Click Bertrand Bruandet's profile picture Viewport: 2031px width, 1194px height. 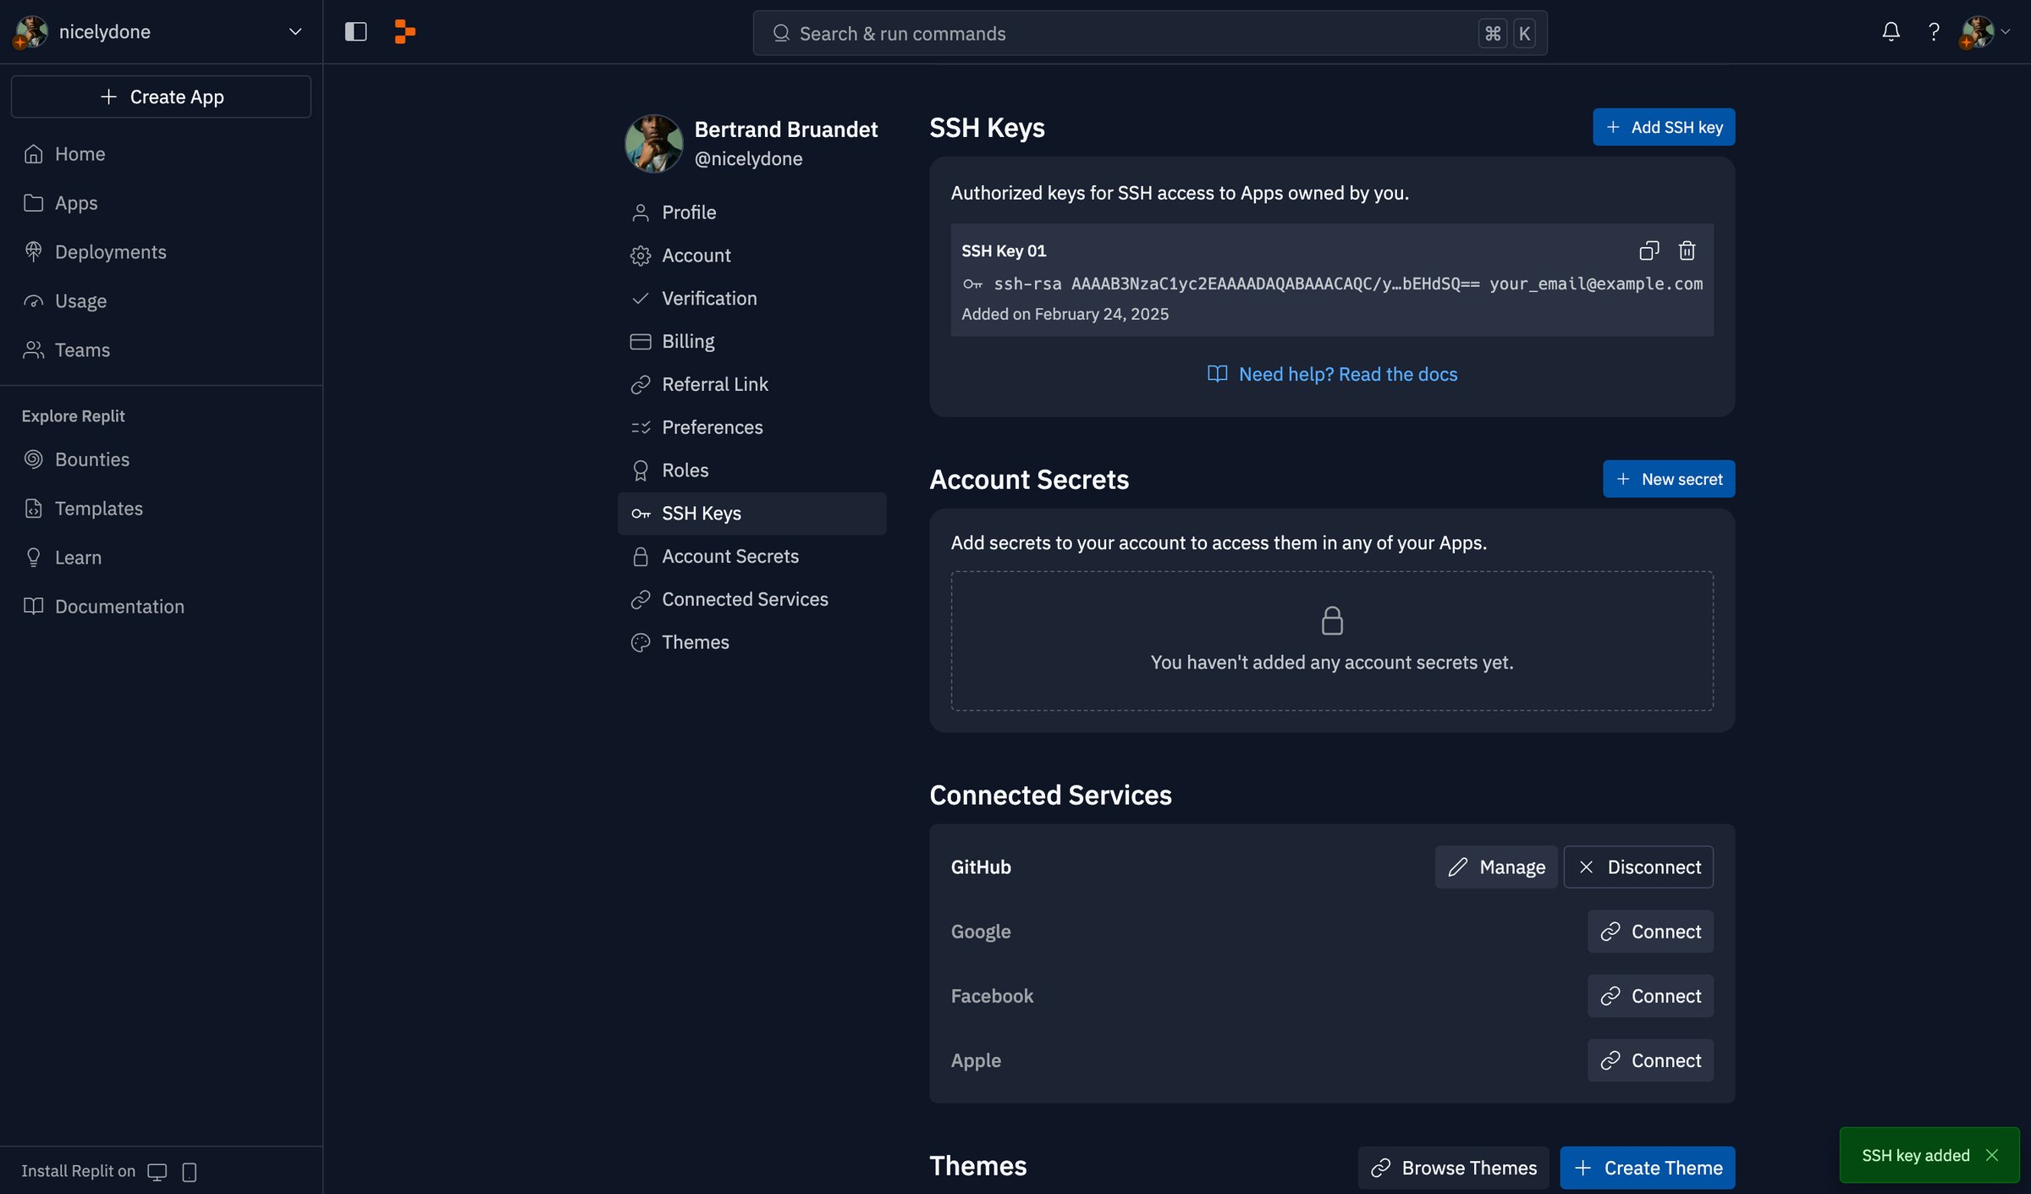pos(653,144)
